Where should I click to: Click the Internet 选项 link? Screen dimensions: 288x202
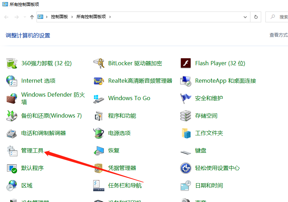[38, 81]
